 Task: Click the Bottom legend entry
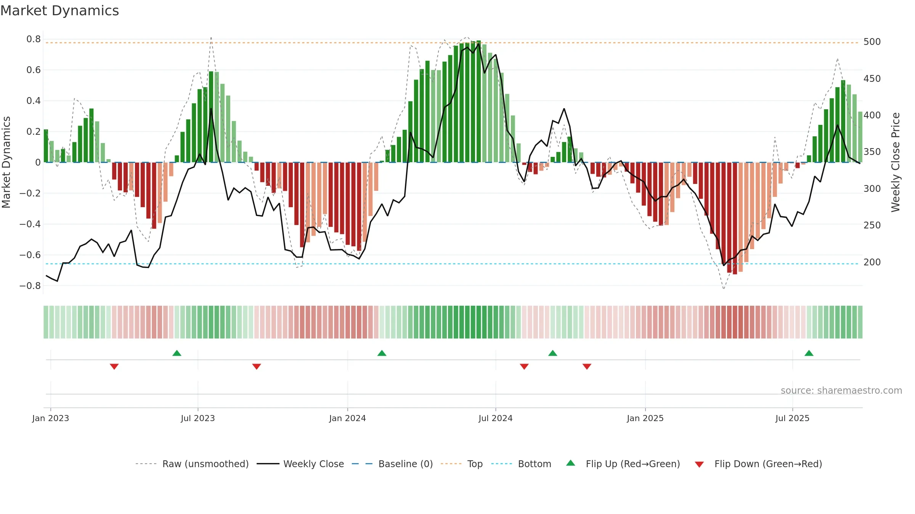pyautogui.click(x=521, y=464)
